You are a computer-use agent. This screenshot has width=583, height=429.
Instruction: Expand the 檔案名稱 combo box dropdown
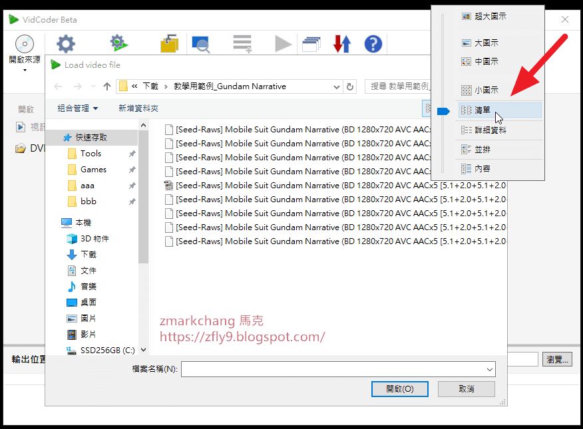[490, 370]
